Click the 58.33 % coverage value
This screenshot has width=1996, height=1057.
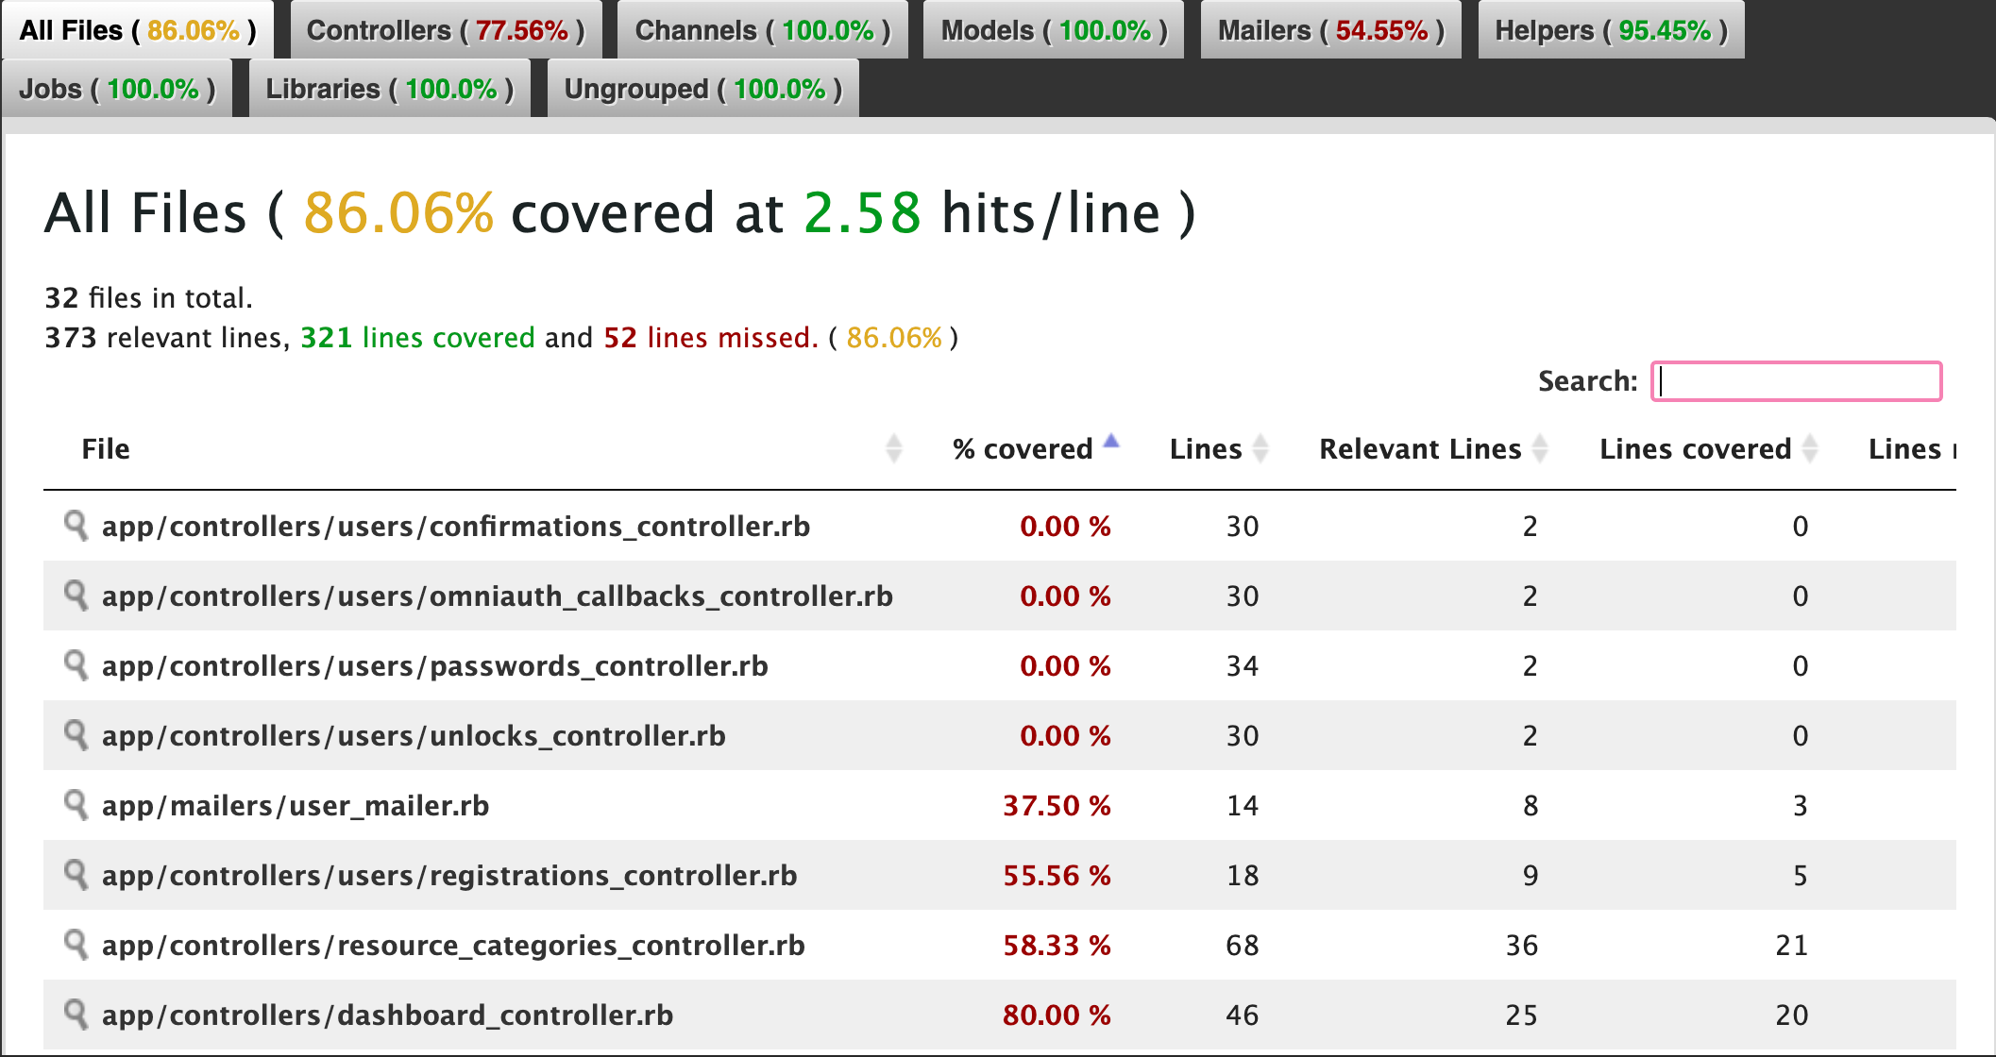1057,945
